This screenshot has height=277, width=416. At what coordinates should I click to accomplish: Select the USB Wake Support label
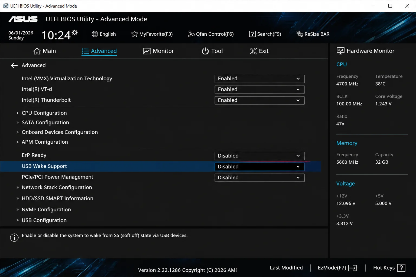[x=44, y=166]
